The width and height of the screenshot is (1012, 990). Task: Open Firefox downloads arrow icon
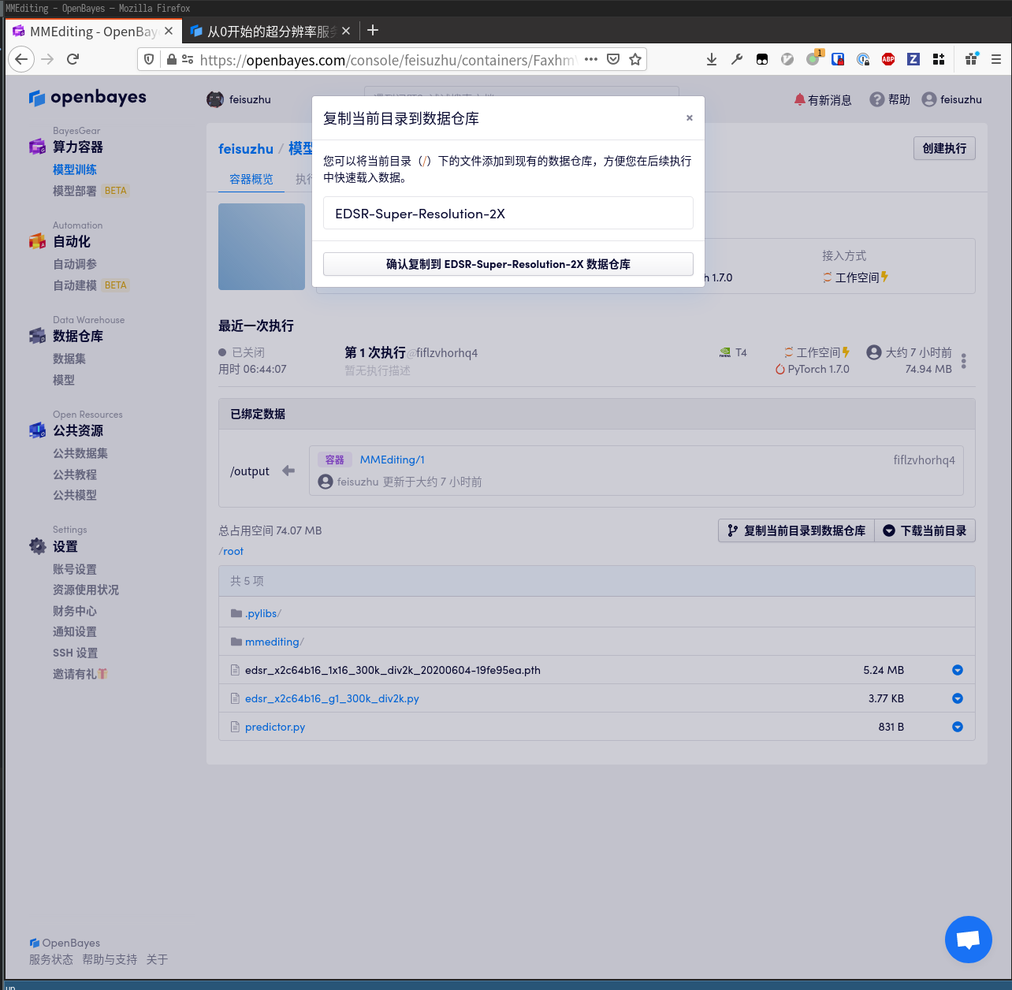pos(711,59)
